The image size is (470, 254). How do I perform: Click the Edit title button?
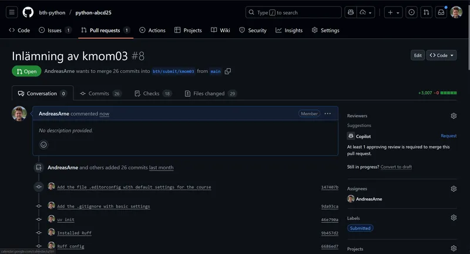418,55
